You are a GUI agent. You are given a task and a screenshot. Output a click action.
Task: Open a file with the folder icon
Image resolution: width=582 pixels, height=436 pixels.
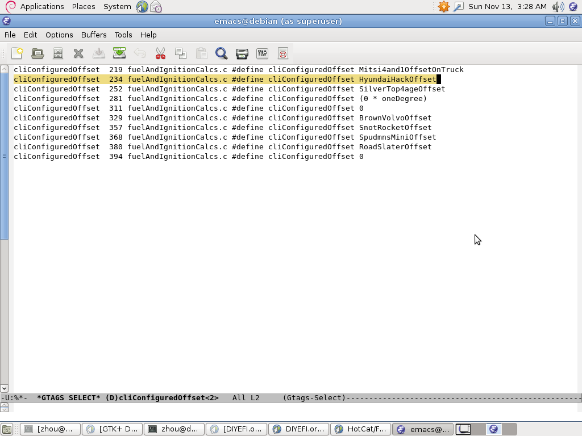(38, 53)
